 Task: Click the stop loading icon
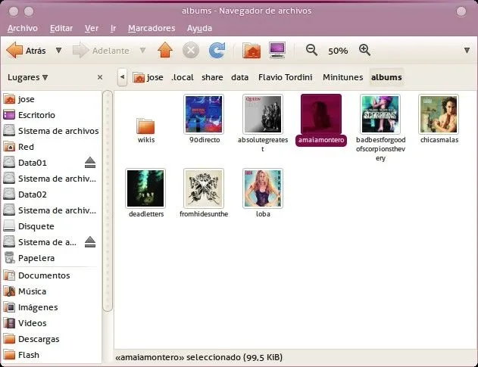191,50
